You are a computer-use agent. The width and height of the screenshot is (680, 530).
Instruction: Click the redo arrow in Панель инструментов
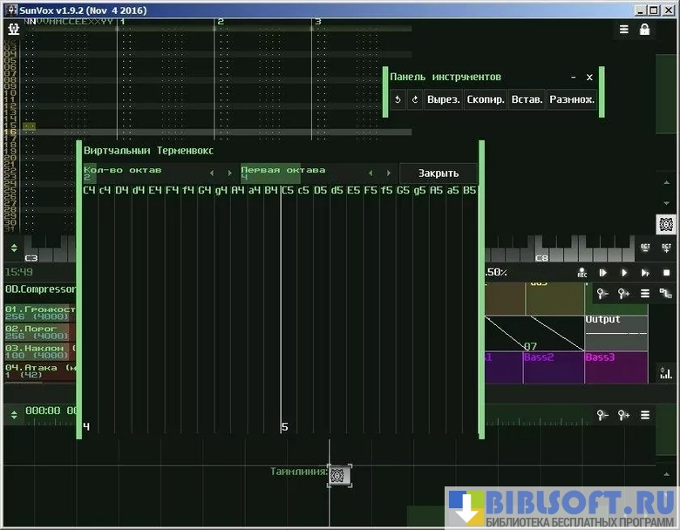[x=415, y=99]
